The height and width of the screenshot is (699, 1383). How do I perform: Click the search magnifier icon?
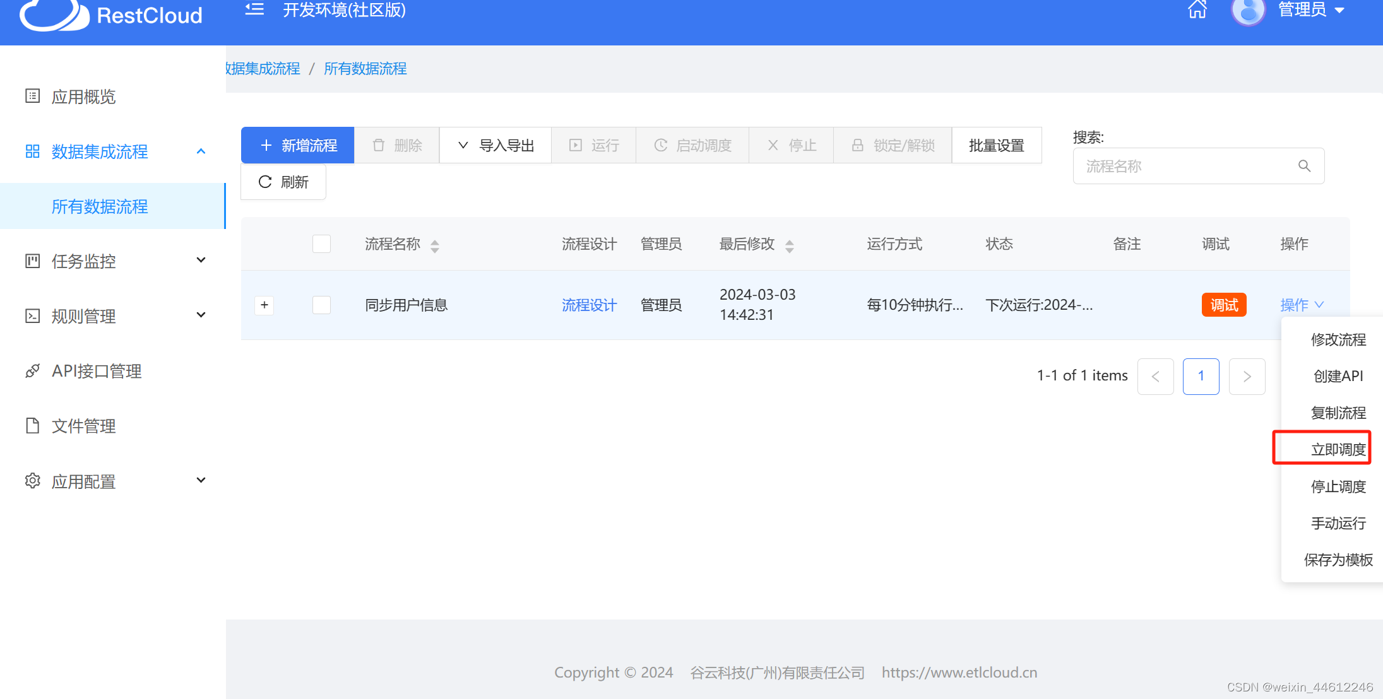[x=1304, y=166]
